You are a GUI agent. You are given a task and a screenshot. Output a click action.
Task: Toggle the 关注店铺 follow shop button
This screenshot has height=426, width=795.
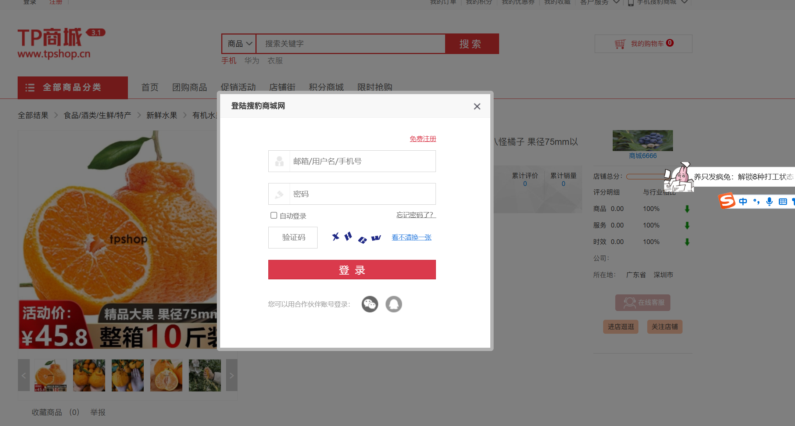coord(665,326)
